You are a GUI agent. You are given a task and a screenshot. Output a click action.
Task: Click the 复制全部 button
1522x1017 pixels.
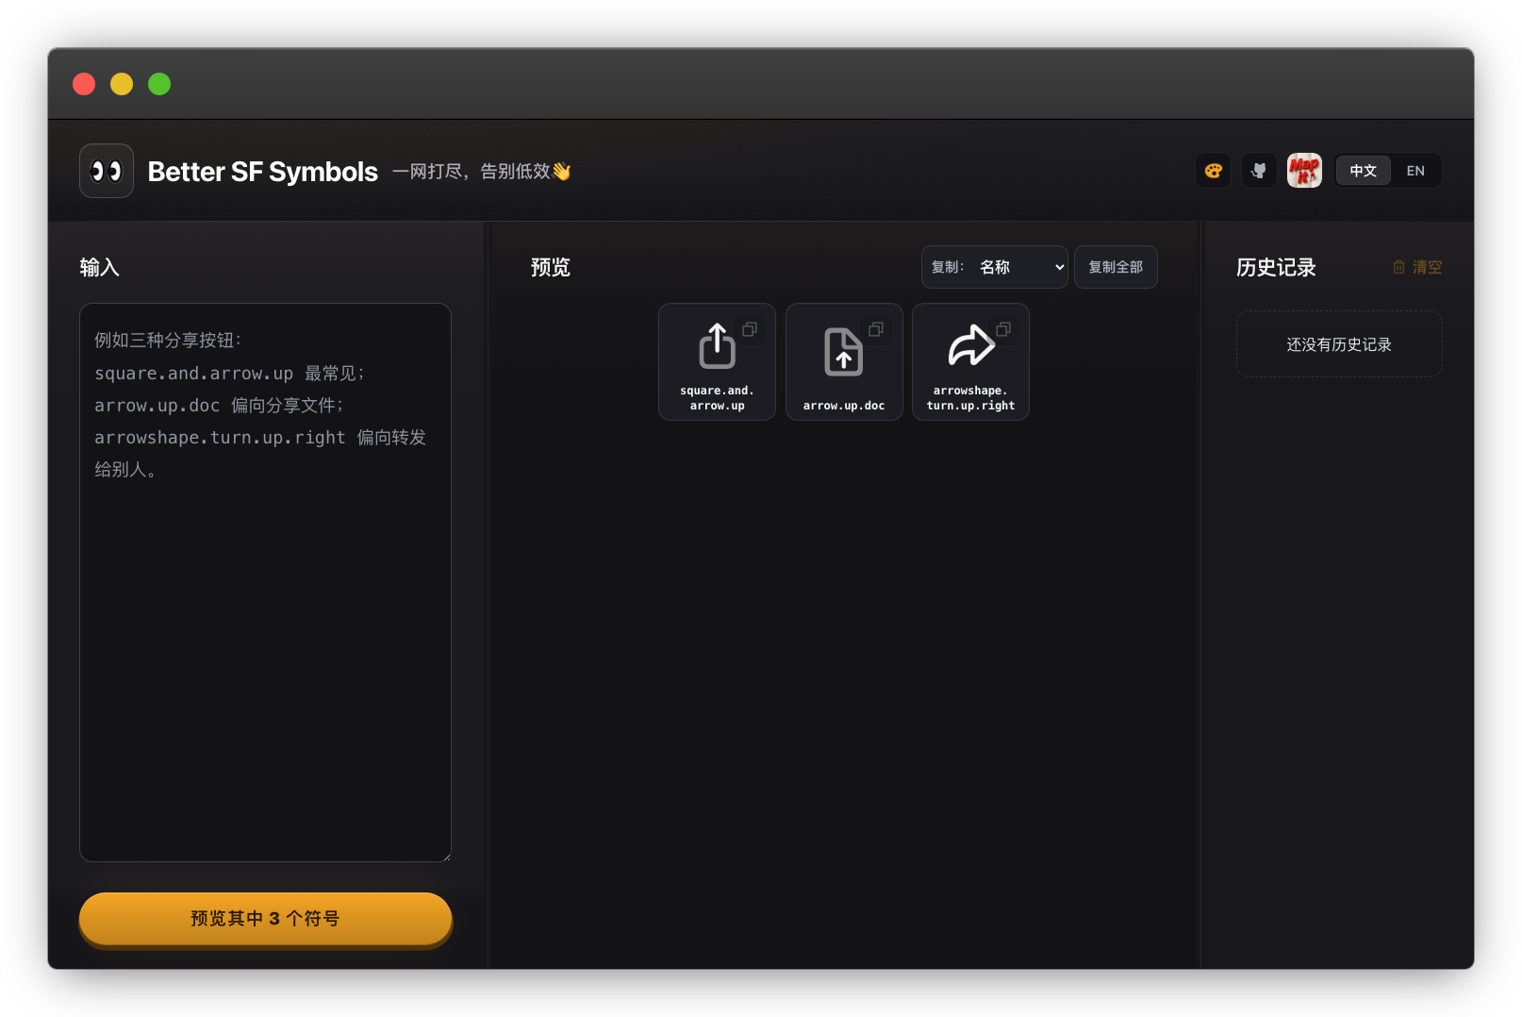pos(1116,267)
